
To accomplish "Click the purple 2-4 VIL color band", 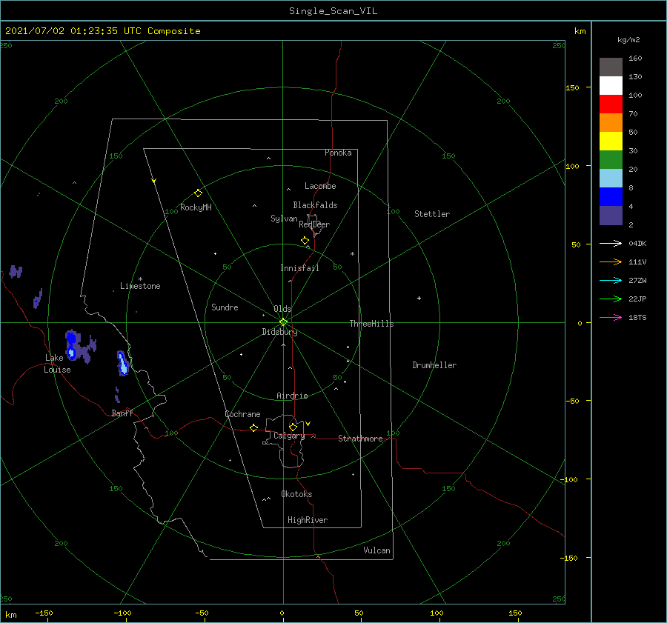I will tap(611, 215).
